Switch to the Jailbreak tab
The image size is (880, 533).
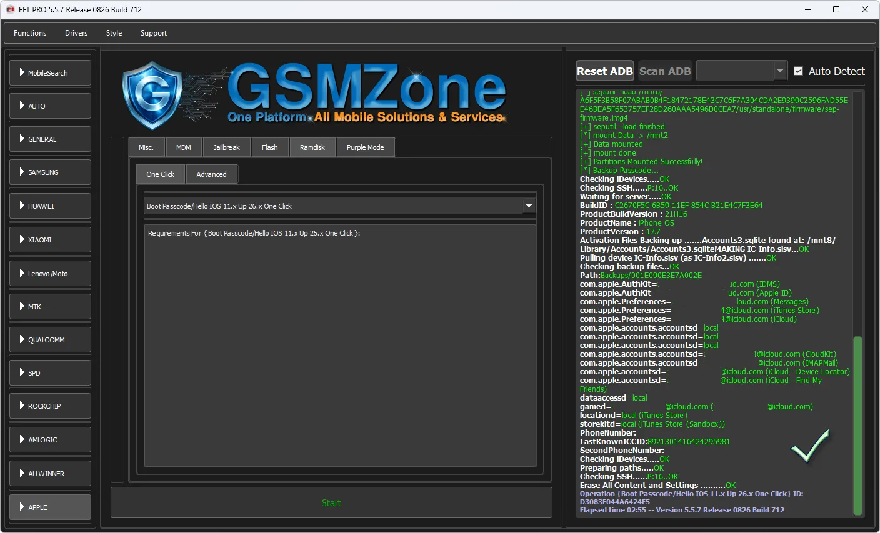tap(226, 147)
